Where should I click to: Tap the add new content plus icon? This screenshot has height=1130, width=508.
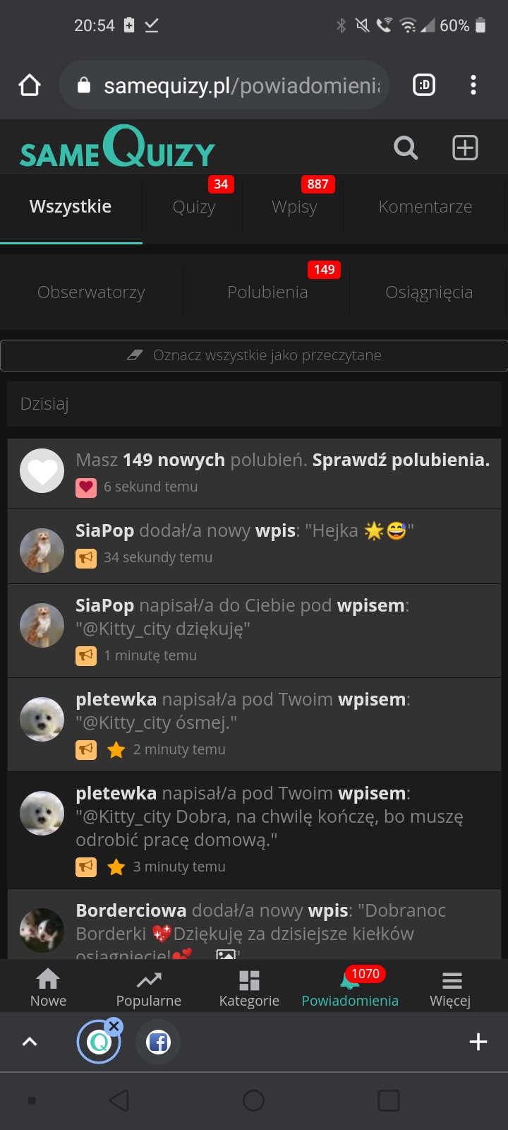(465, 148)
